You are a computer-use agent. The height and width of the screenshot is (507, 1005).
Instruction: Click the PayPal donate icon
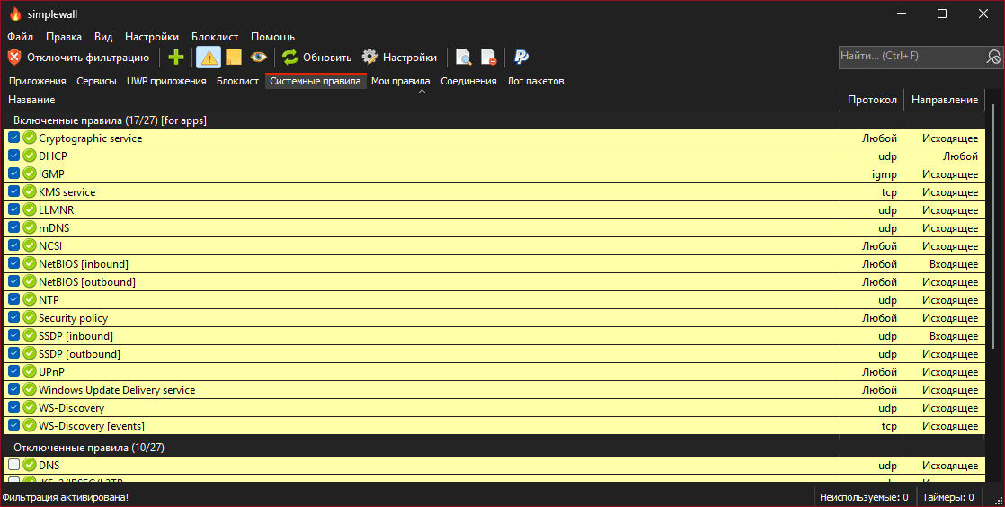521,57
